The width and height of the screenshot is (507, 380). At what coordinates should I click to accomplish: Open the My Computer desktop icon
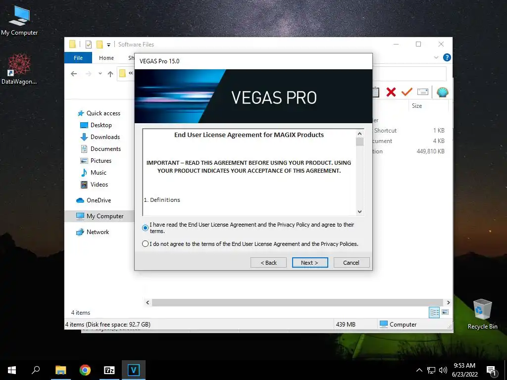point(19,20)
